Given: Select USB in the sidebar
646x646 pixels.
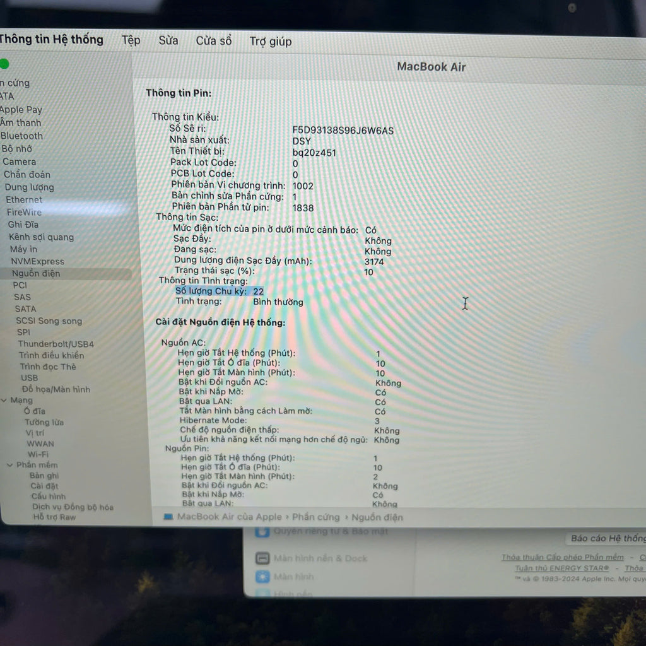Looking at the screenshot, I should click(29, 378).
